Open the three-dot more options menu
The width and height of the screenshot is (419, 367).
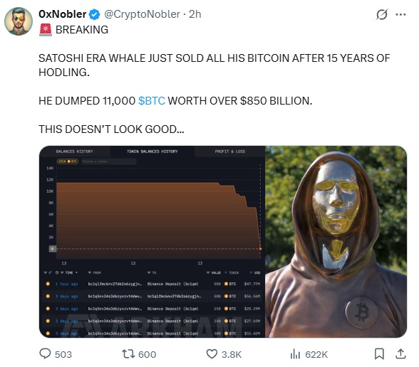400,15
